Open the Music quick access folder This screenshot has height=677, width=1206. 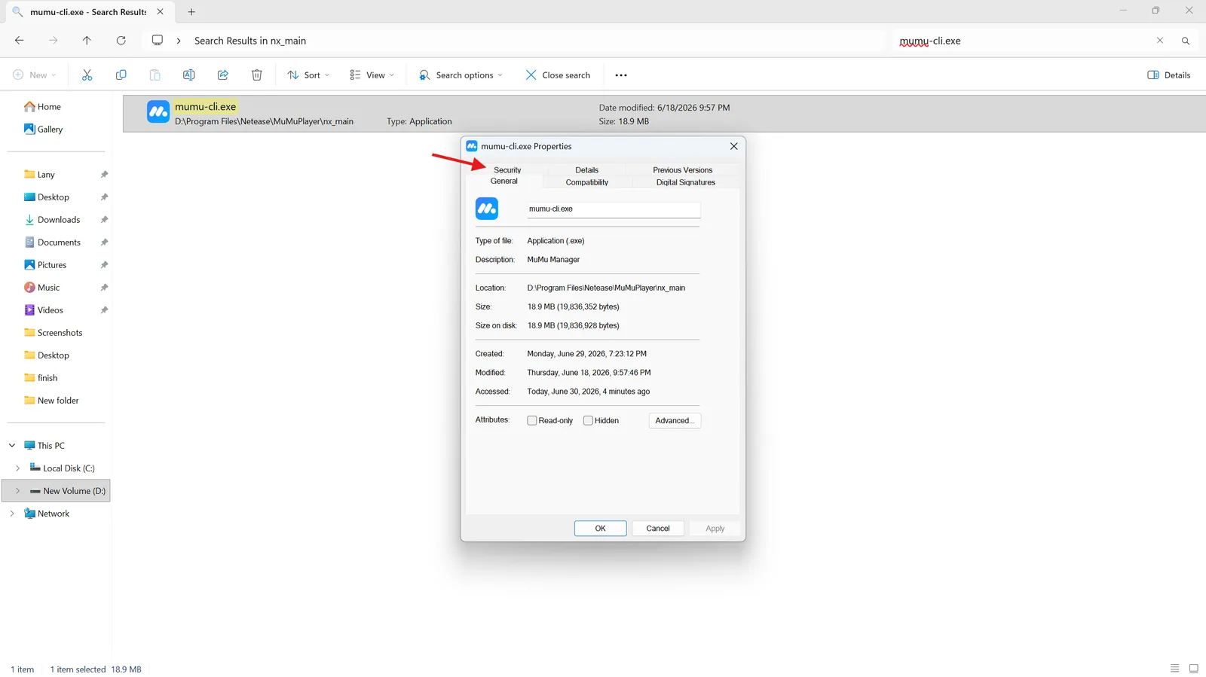[41, 288]
